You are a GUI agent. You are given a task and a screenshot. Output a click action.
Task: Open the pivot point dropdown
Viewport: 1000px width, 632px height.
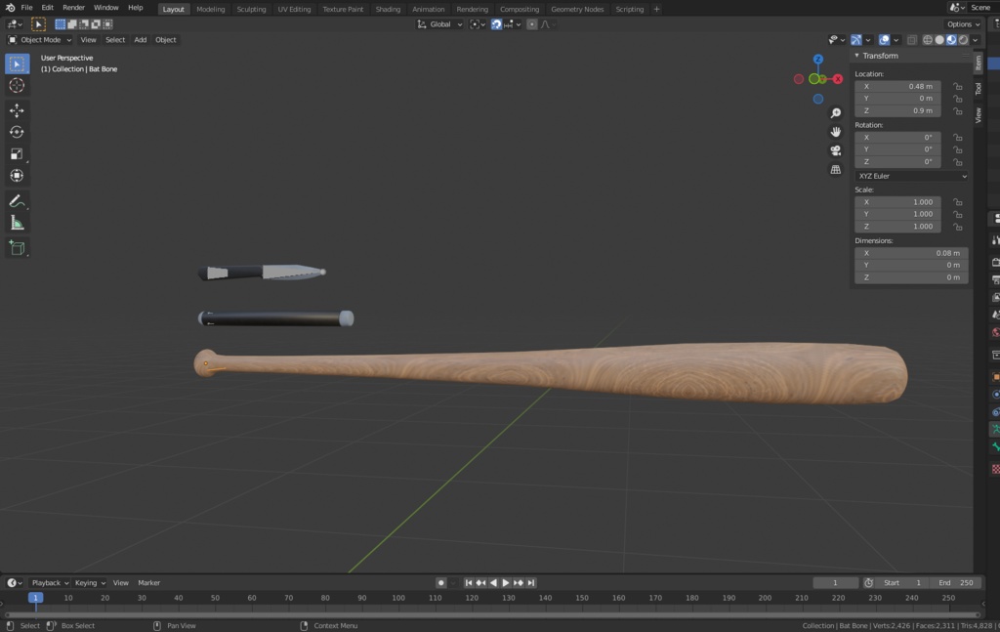[478, 24]
